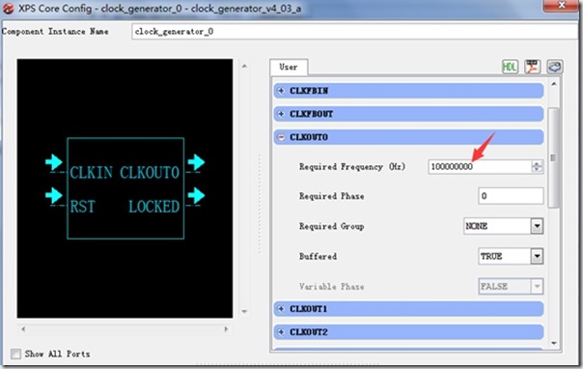Click the restore defaults icon beside PDF
Viewport: 583px width, 369px height.
click(x=554, y=67)
